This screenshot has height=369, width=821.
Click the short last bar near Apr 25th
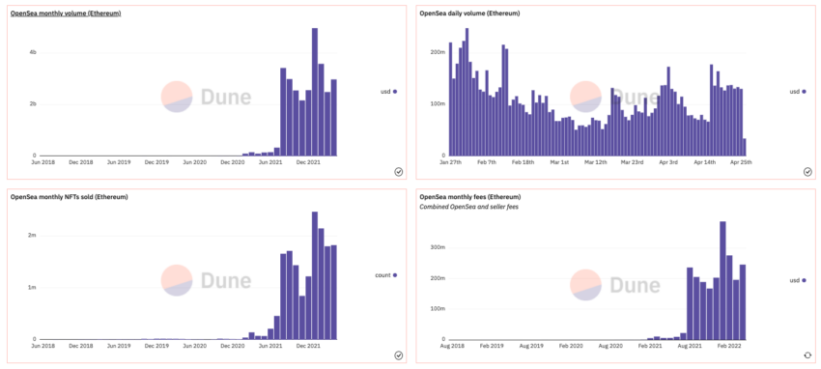click(x=745, y=147)
